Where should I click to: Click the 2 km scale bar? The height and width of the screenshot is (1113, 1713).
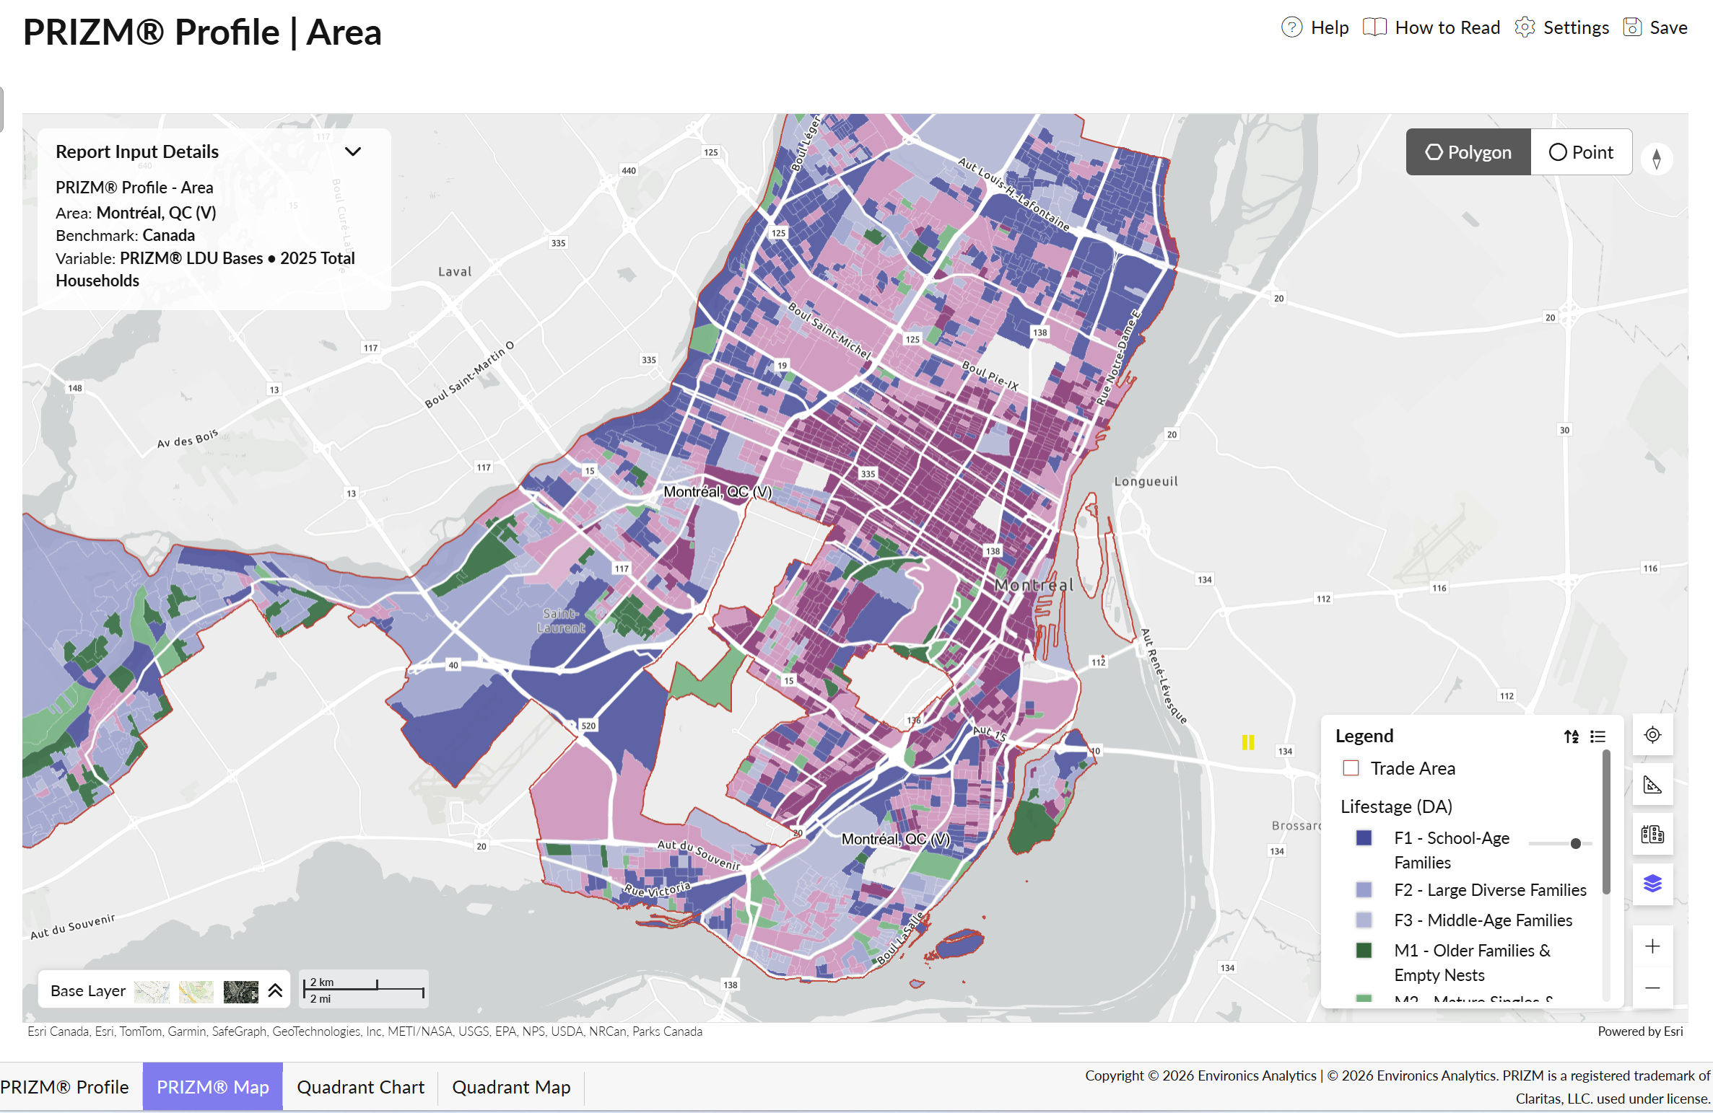pos(364,990)
